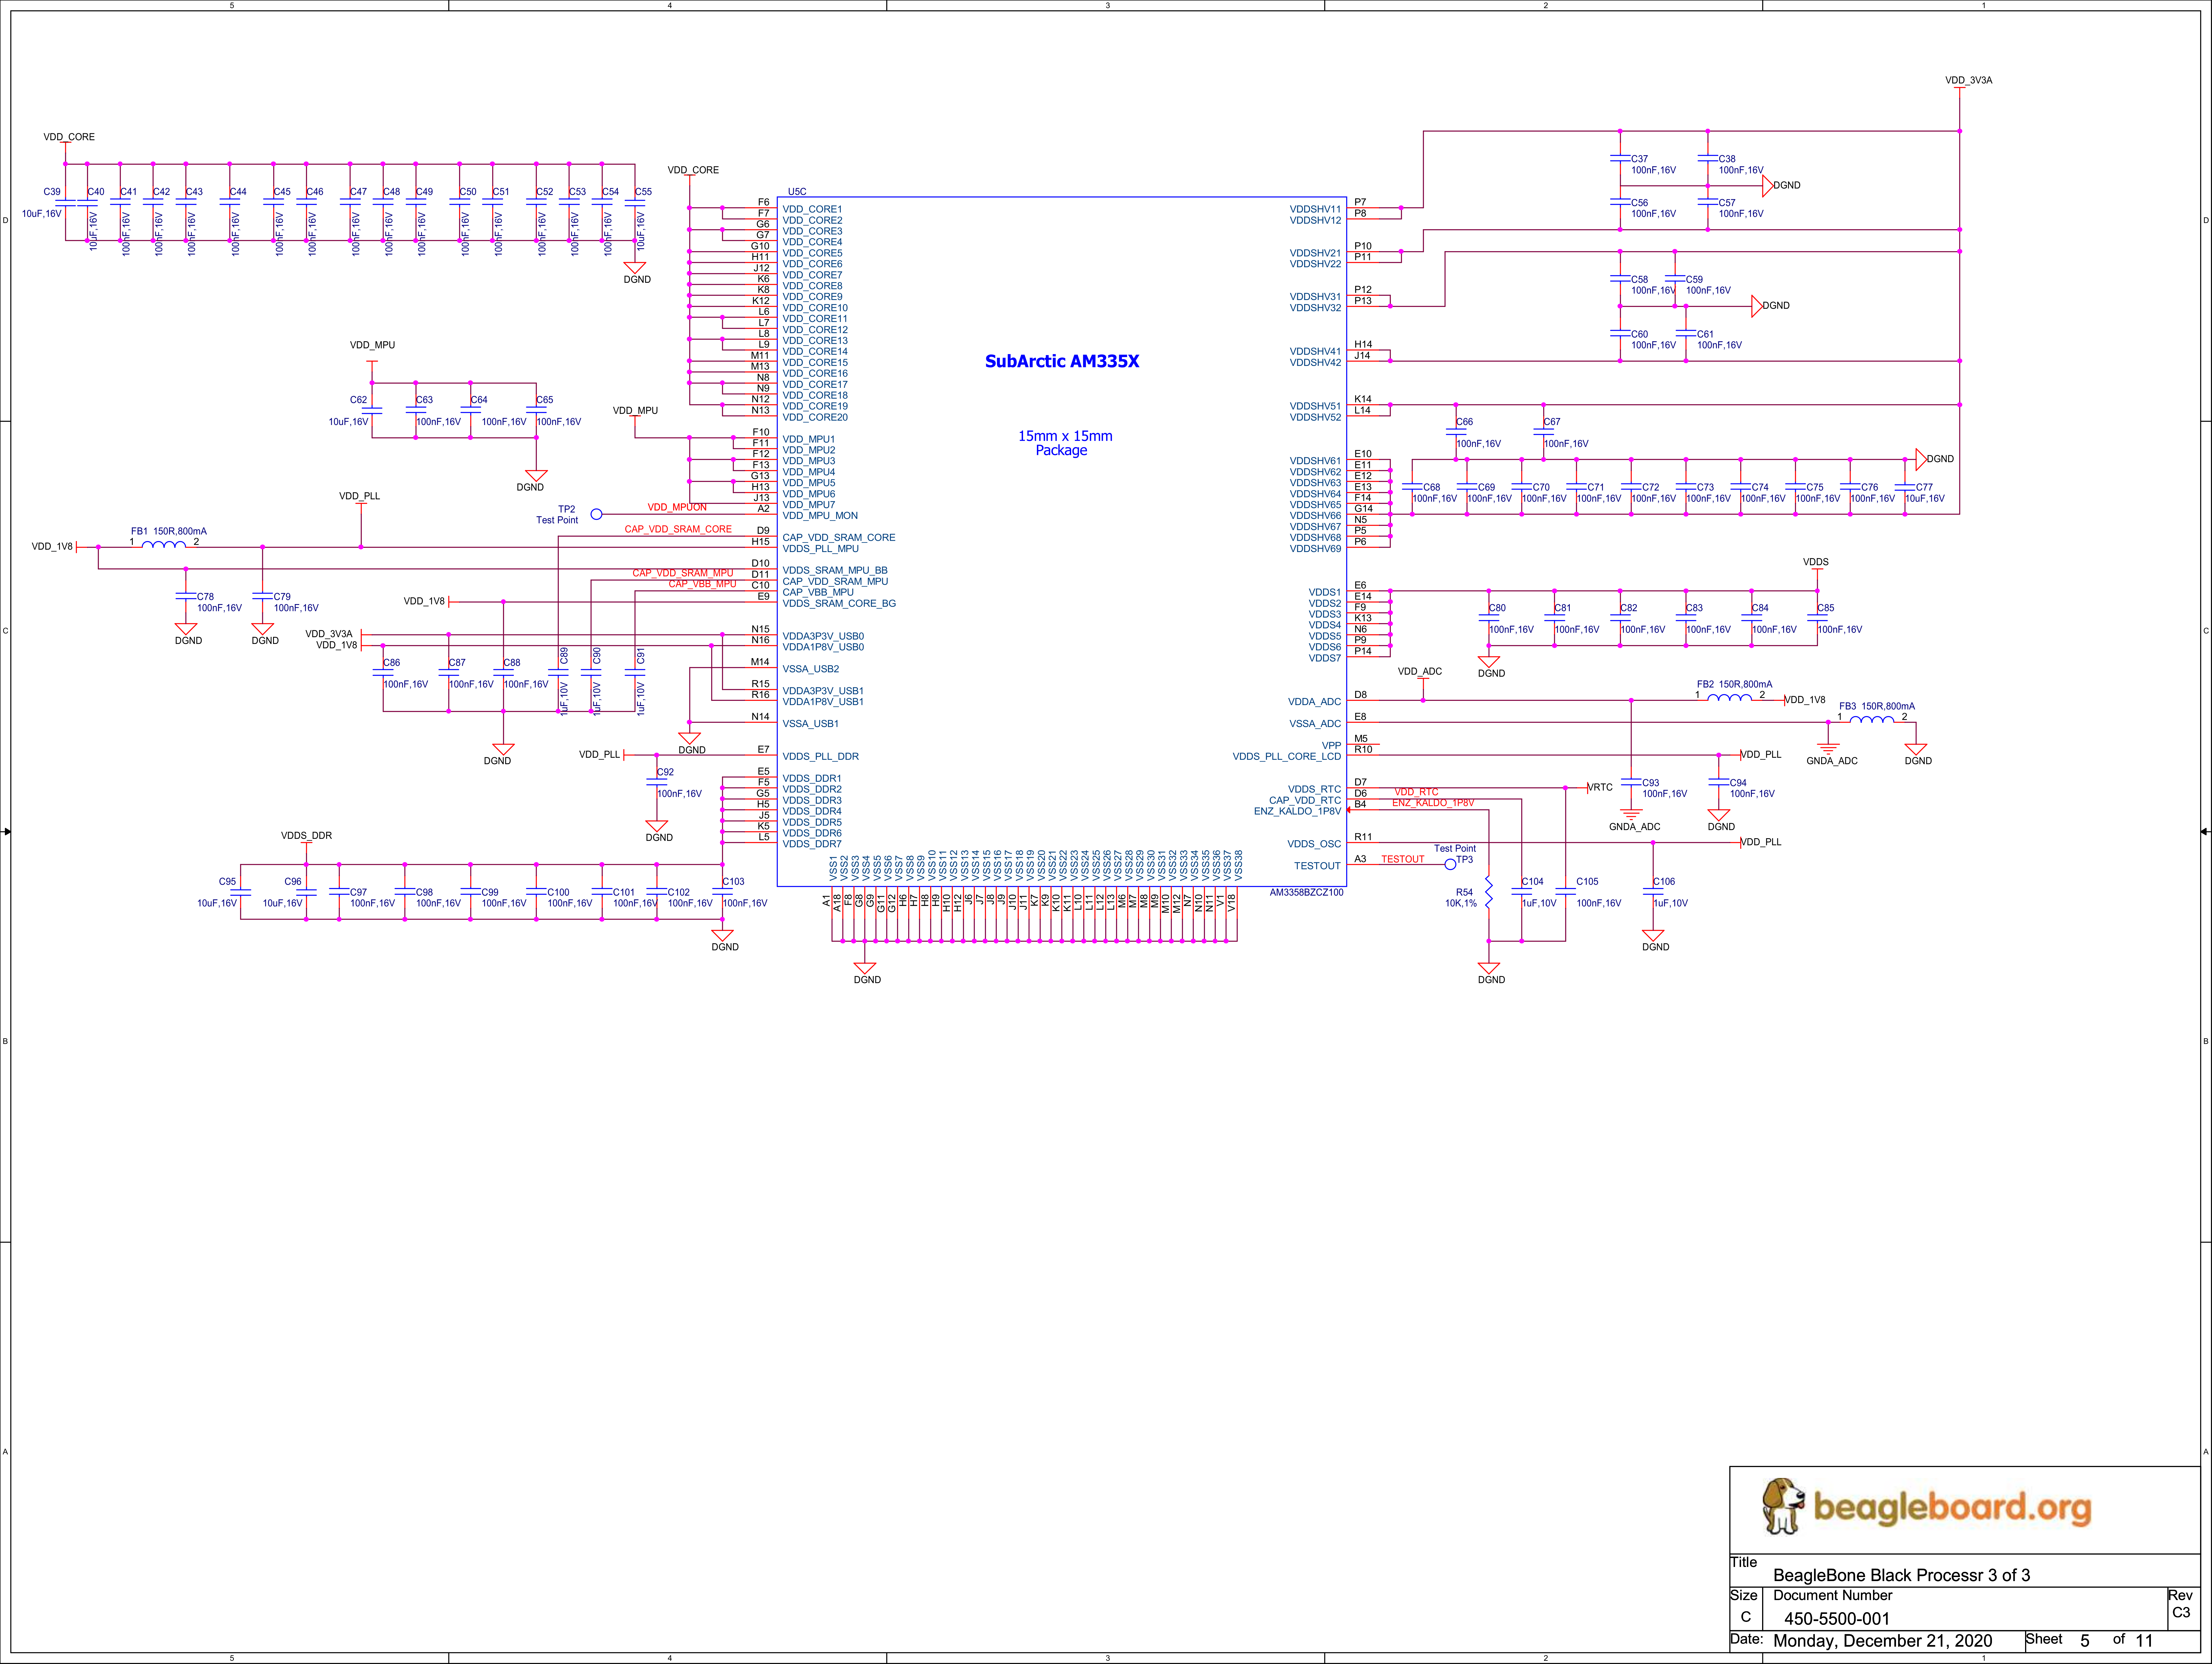Select the 'SubArctic AM335X' chip title
The width and height of the screenshot is (2212, 1664).
(x=1062, y=361)
